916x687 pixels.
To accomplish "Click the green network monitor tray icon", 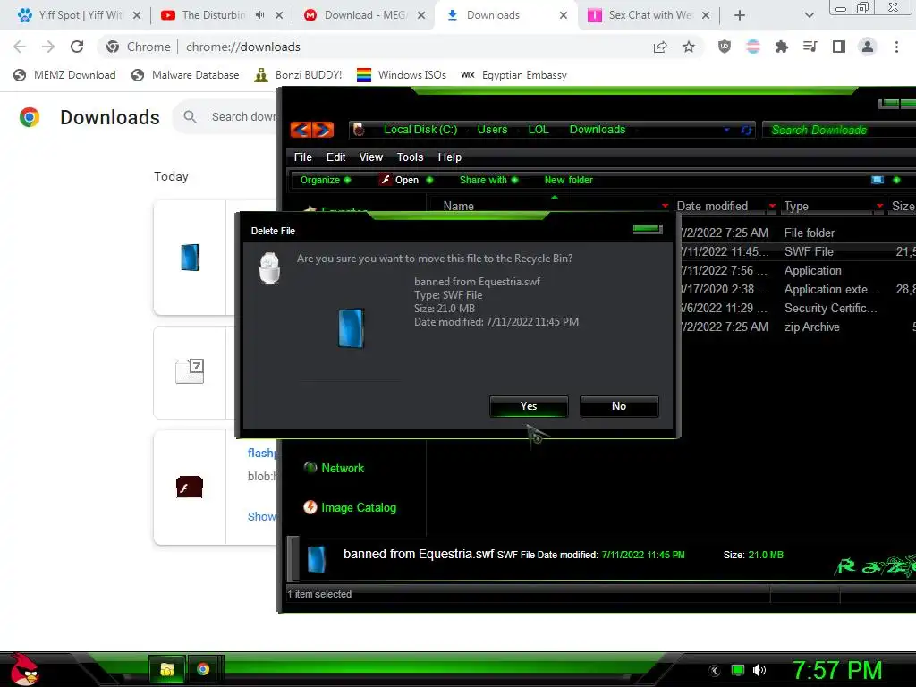I will (738, 670).
